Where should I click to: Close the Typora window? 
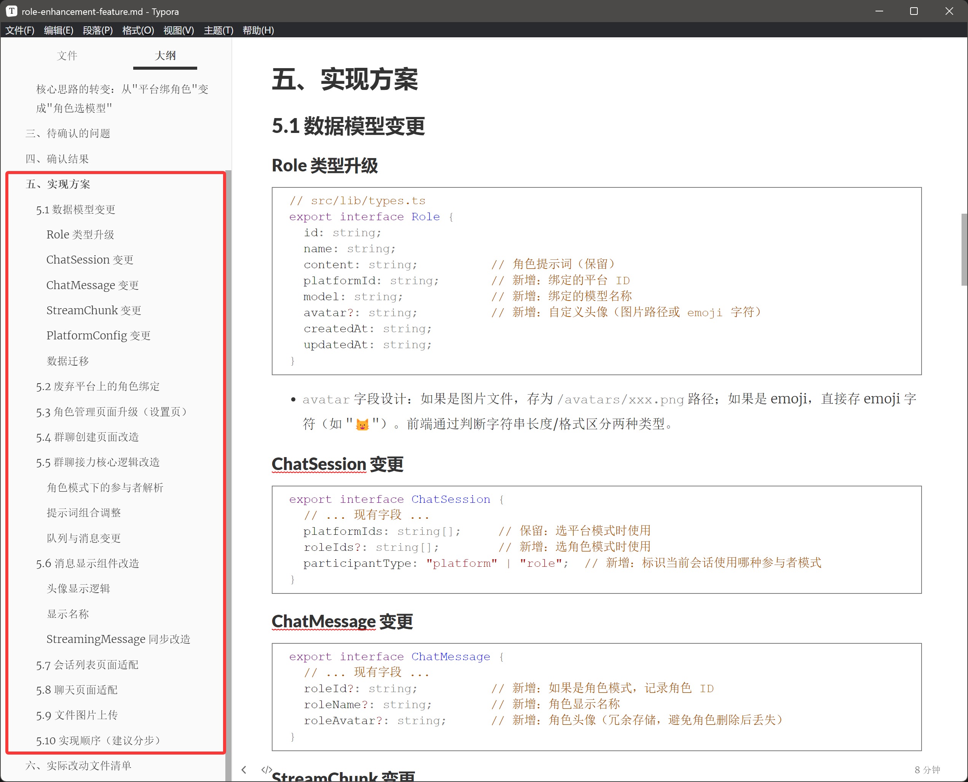click(949, 11)
